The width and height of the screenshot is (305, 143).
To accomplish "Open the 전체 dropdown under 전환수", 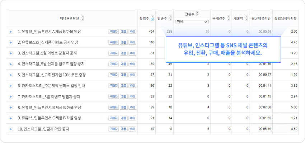I will click(x=192, y=22).
